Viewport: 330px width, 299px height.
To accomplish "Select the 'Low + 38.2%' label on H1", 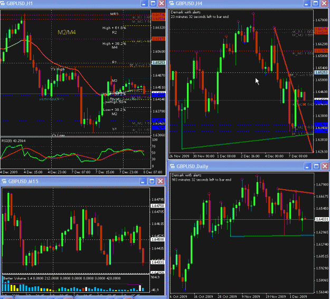I will 114,110.
